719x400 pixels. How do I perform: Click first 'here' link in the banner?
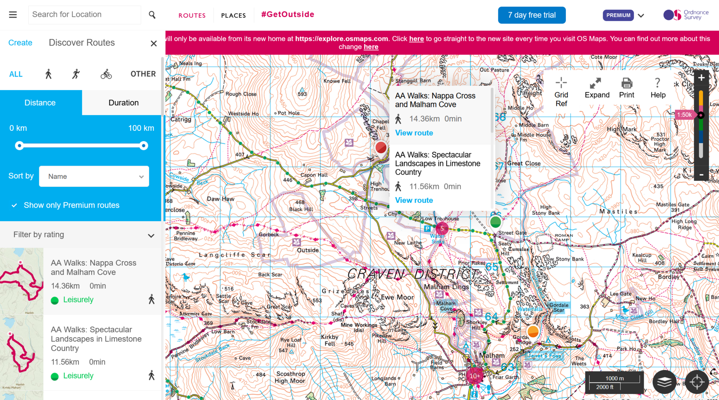click(x=416, y=39)
